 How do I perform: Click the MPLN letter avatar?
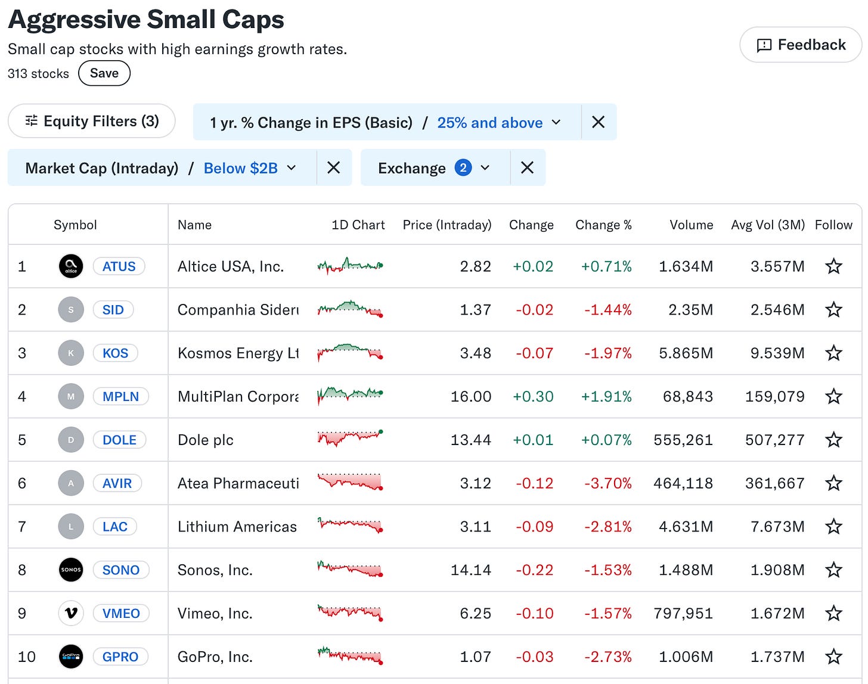[71, 396]
